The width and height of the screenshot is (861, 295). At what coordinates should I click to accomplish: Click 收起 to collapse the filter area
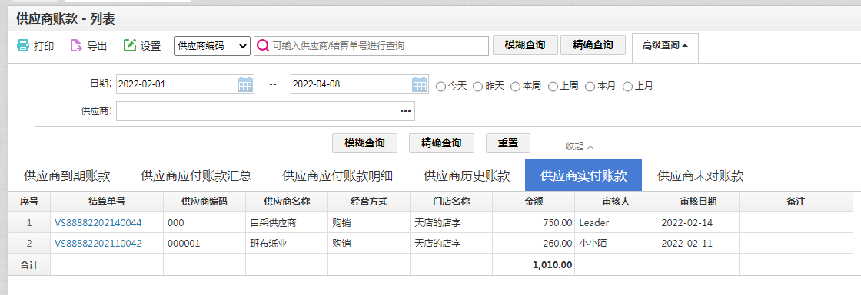[x=580, y=146]
